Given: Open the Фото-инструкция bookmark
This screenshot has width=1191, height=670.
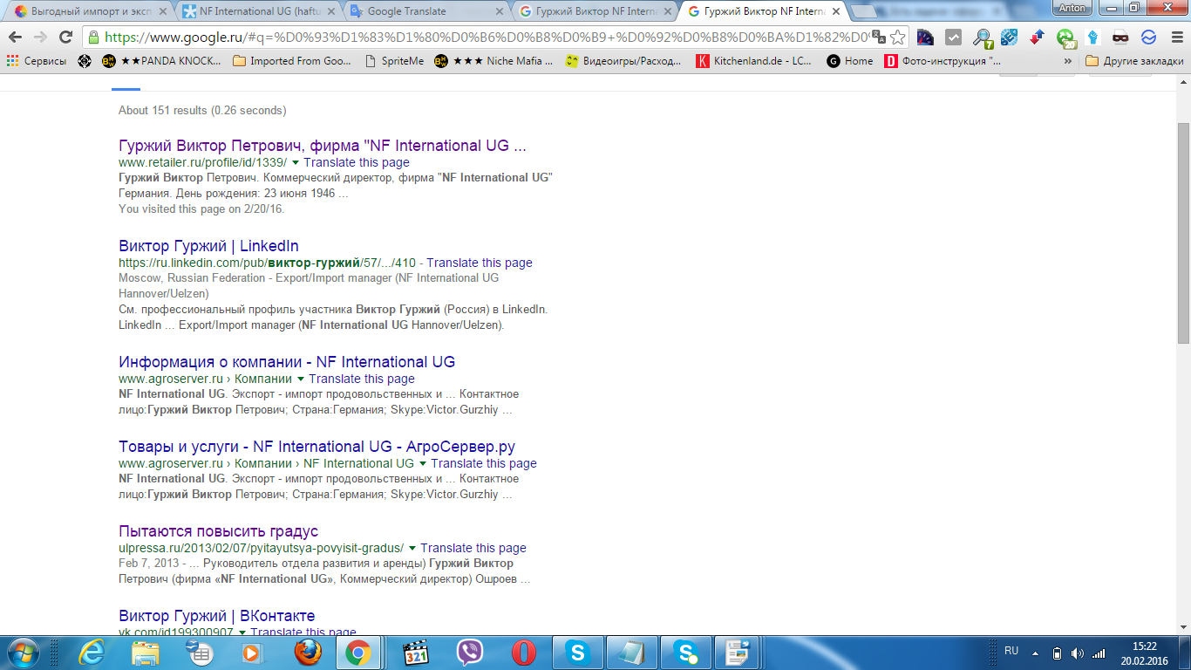Looking at the screenshot, I should (943, 61).
